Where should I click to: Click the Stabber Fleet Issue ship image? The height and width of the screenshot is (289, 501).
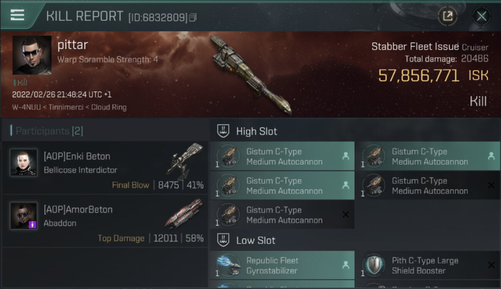[x=250, y=75]
